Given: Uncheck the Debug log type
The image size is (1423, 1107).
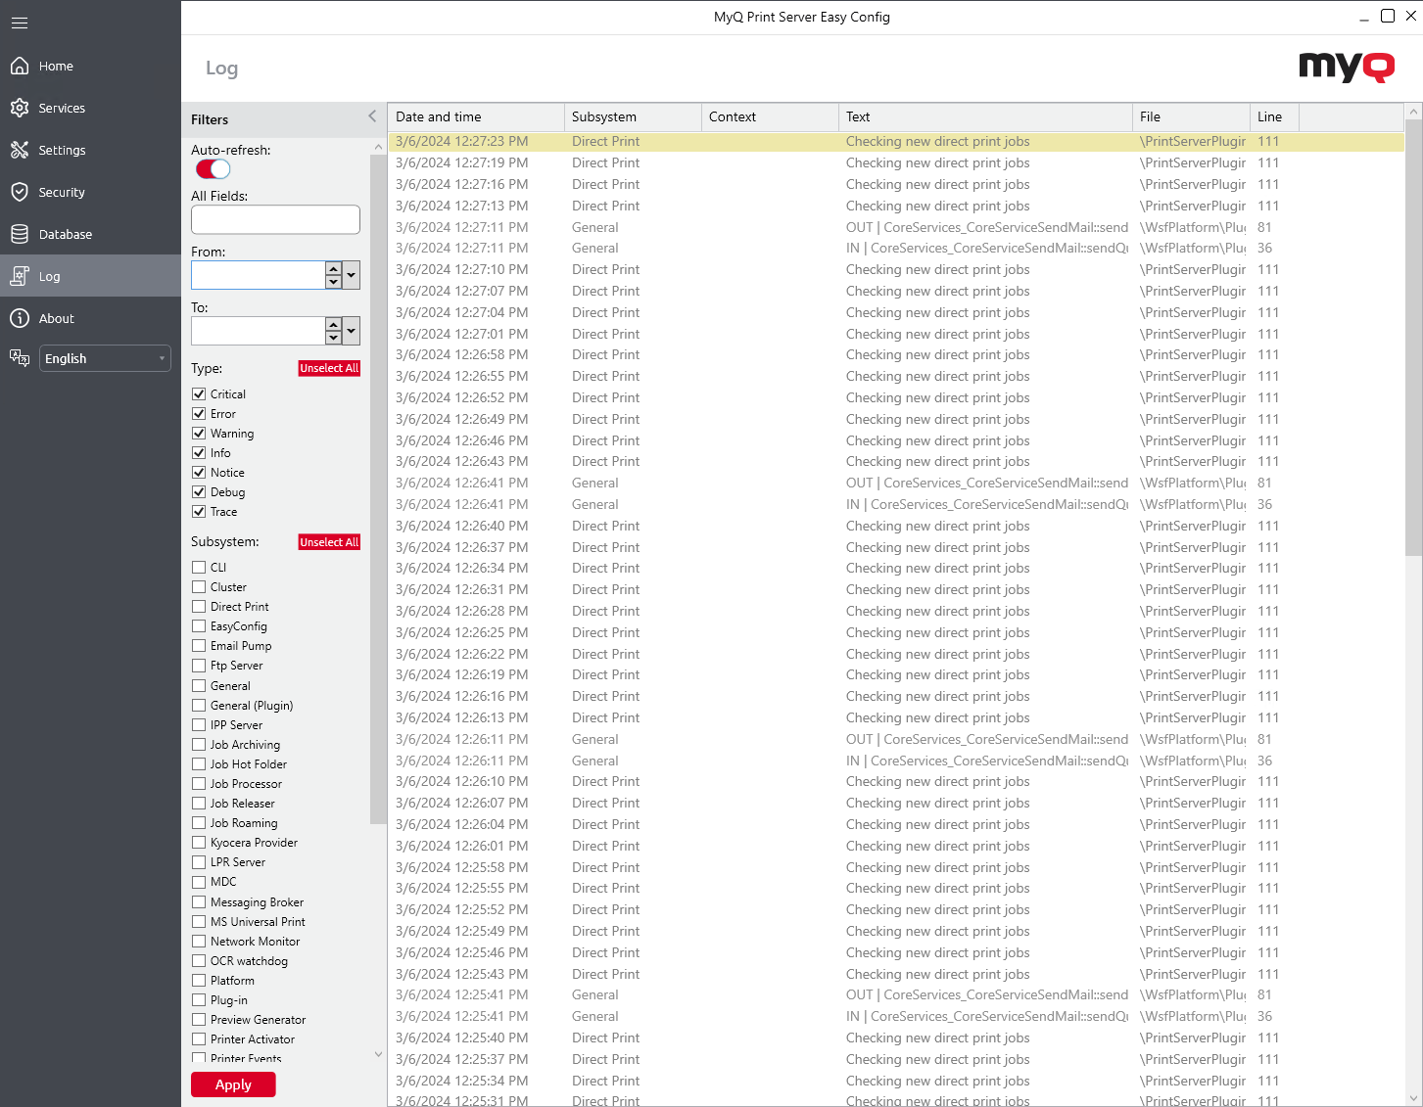Looking at the screenshot, I should (200, 491).
